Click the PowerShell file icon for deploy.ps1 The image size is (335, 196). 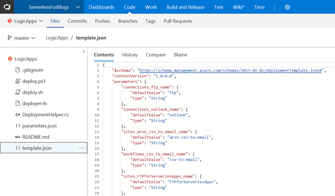(x=18, y=81)
